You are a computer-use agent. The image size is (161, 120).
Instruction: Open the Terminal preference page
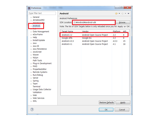(x=36, y=87)
